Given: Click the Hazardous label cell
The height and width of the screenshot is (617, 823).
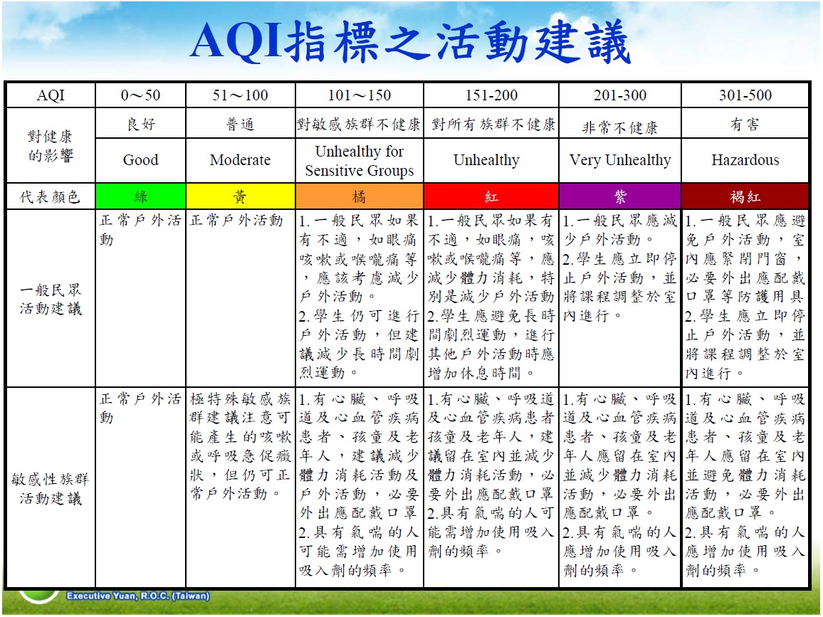Looking at the screenshot, I should tap(745, 160).
